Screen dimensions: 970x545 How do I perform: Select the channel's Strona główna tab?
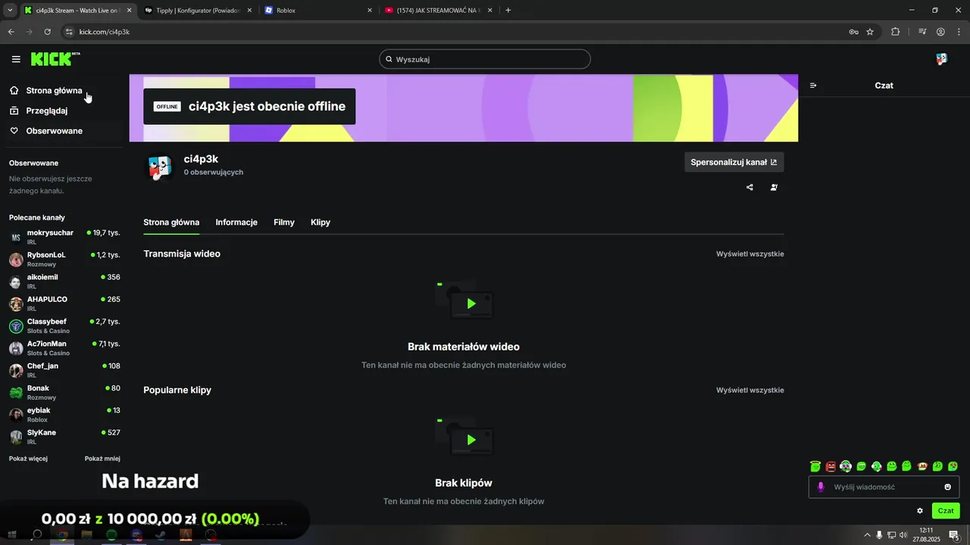point(171,223)
